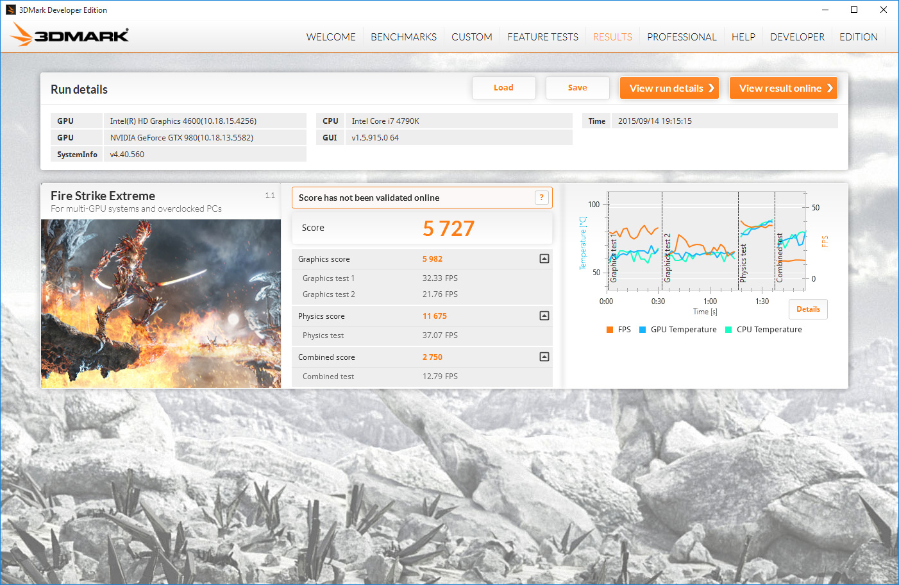Open the HELP tab
Viewport: 899px width, 585px height.
743,37
